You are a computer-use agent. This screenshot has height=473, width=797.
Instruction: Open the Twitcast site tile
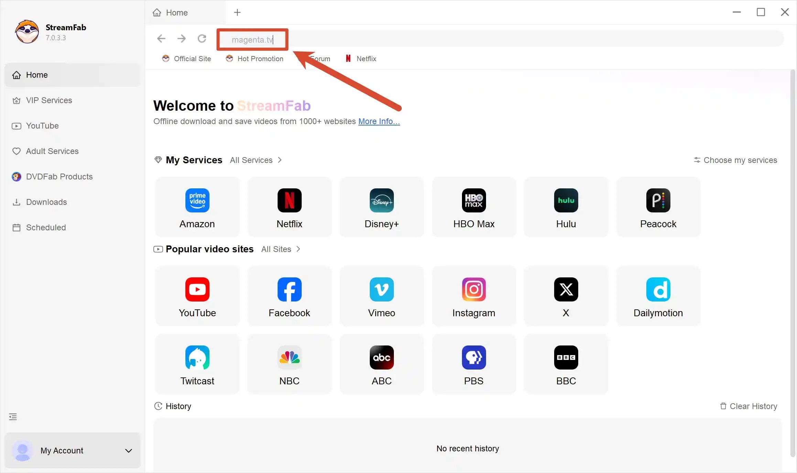[197, 364]
